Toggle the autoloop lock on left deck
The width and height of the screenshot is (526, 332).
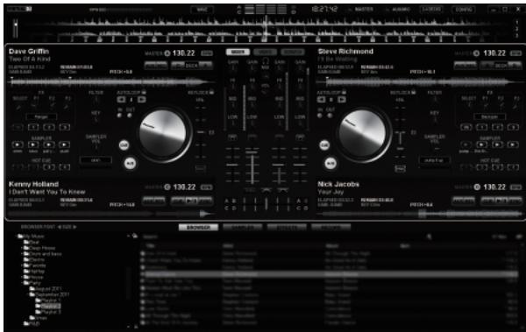pyautogui.click(x=144, y=92)
